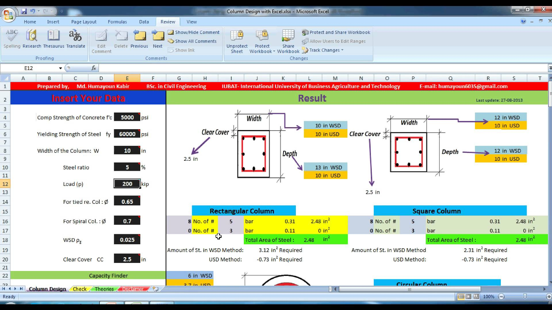Expand the Name Box dropdown arrow
Image resolution: width=552 pixels, height=310 pixels.
click(60, 68)
